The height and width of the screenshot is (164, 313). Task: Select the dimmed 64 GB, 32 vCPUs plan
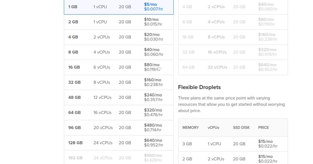point(233,67)
